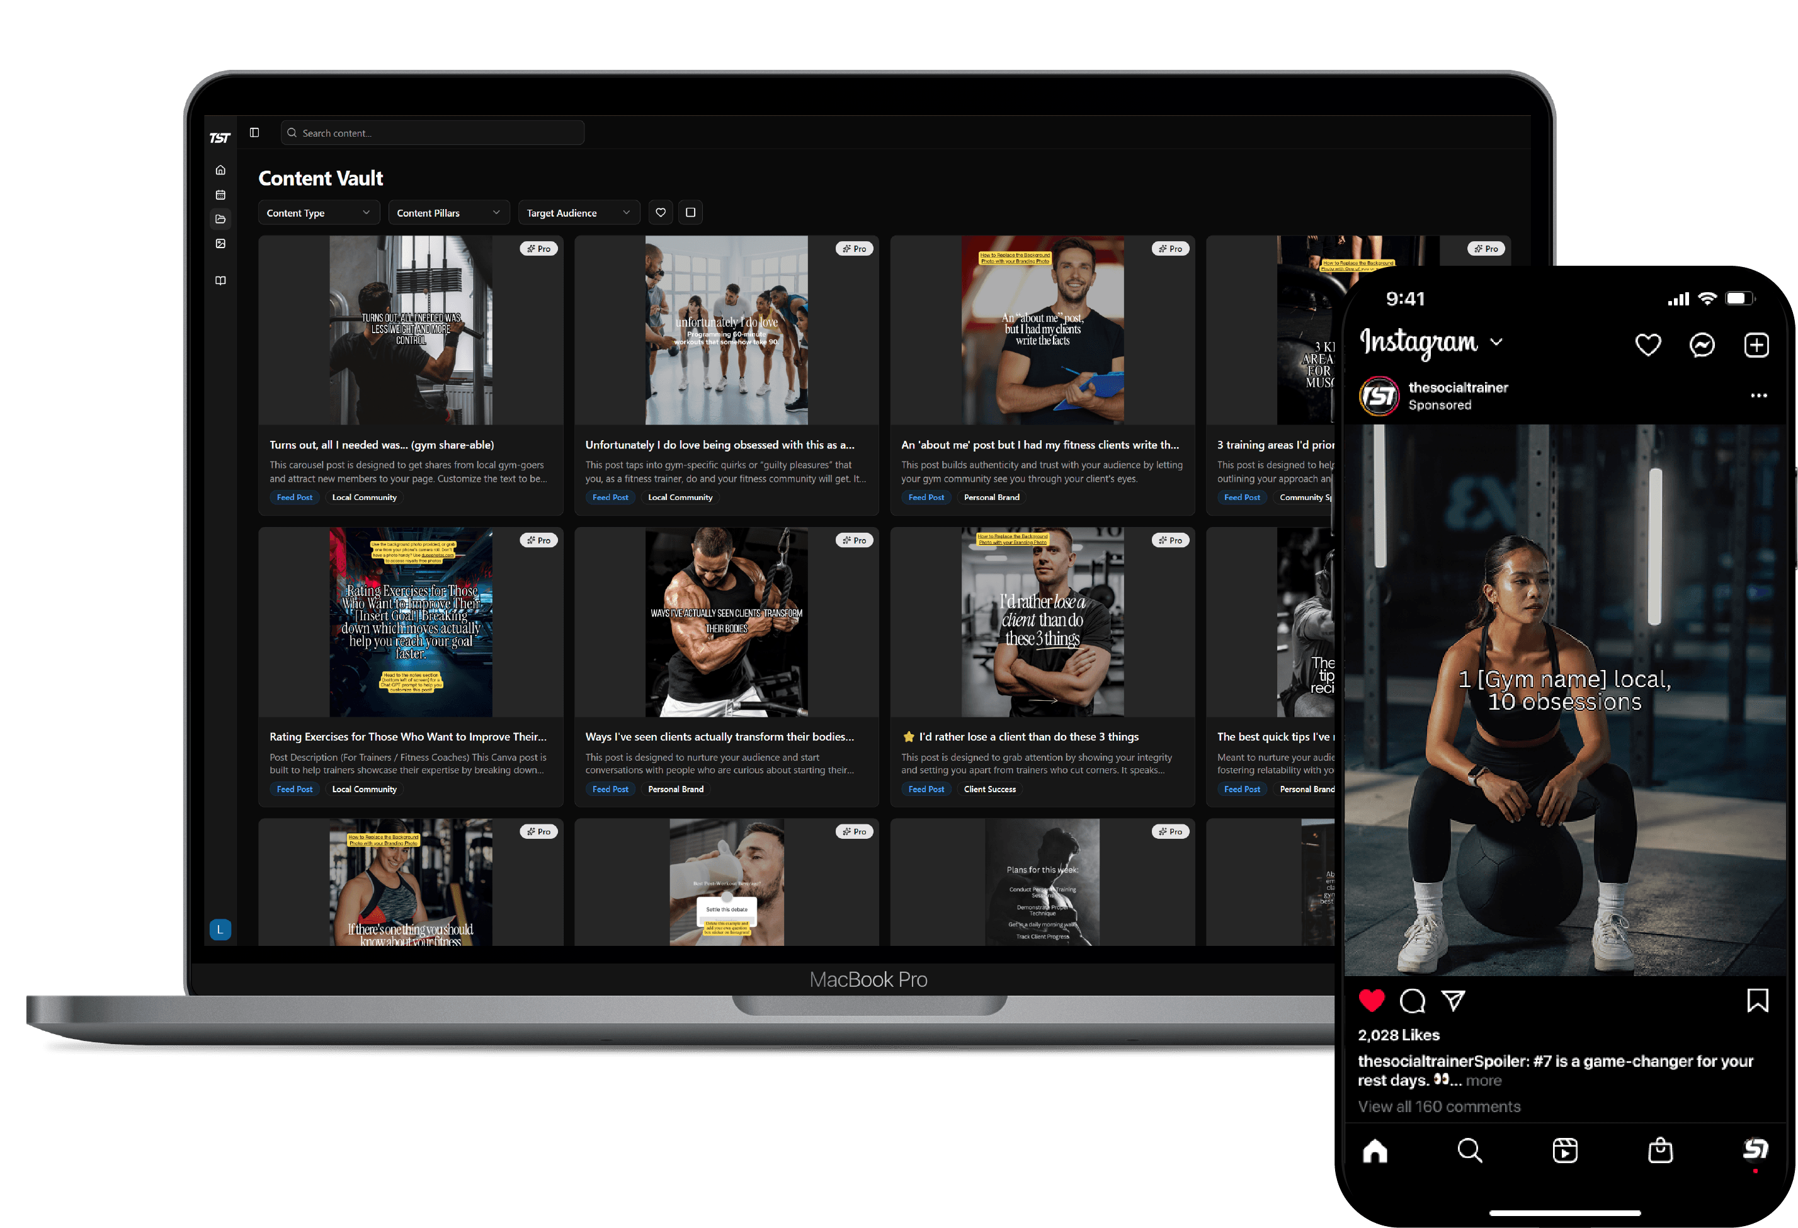Tap the Instagram Reels tab icon
The image size is (1798, 1228).
[x=1564, y=1151]
